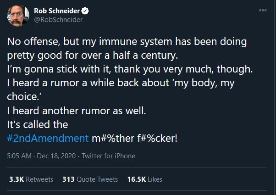The width and height of the screenshot is (276, 195).
Task: View the 16.5K Likes list
Action: pos(144,179)
